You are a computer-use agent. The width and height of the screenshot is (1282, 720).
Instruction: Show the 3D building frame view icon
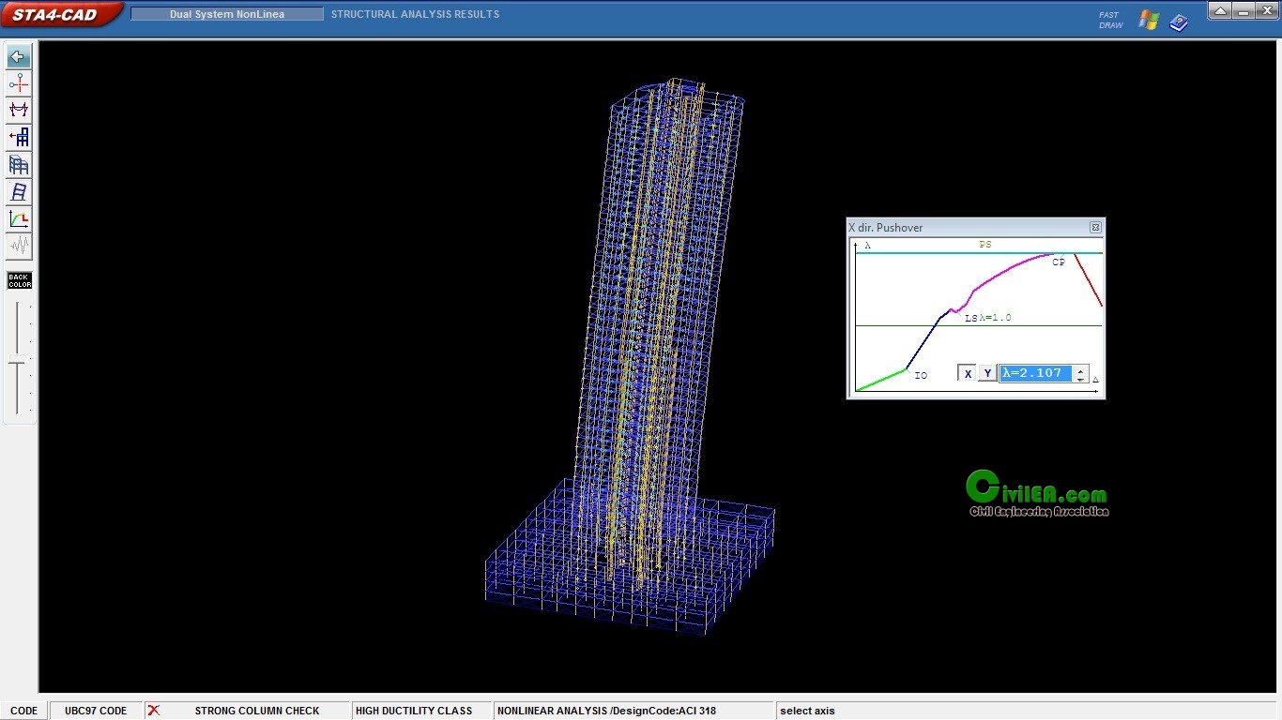point(19,165)
